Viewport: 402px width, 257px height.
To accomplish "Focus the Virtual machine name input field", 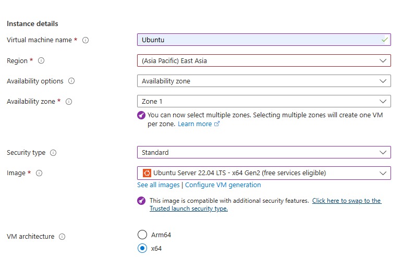I will point(264,40).
